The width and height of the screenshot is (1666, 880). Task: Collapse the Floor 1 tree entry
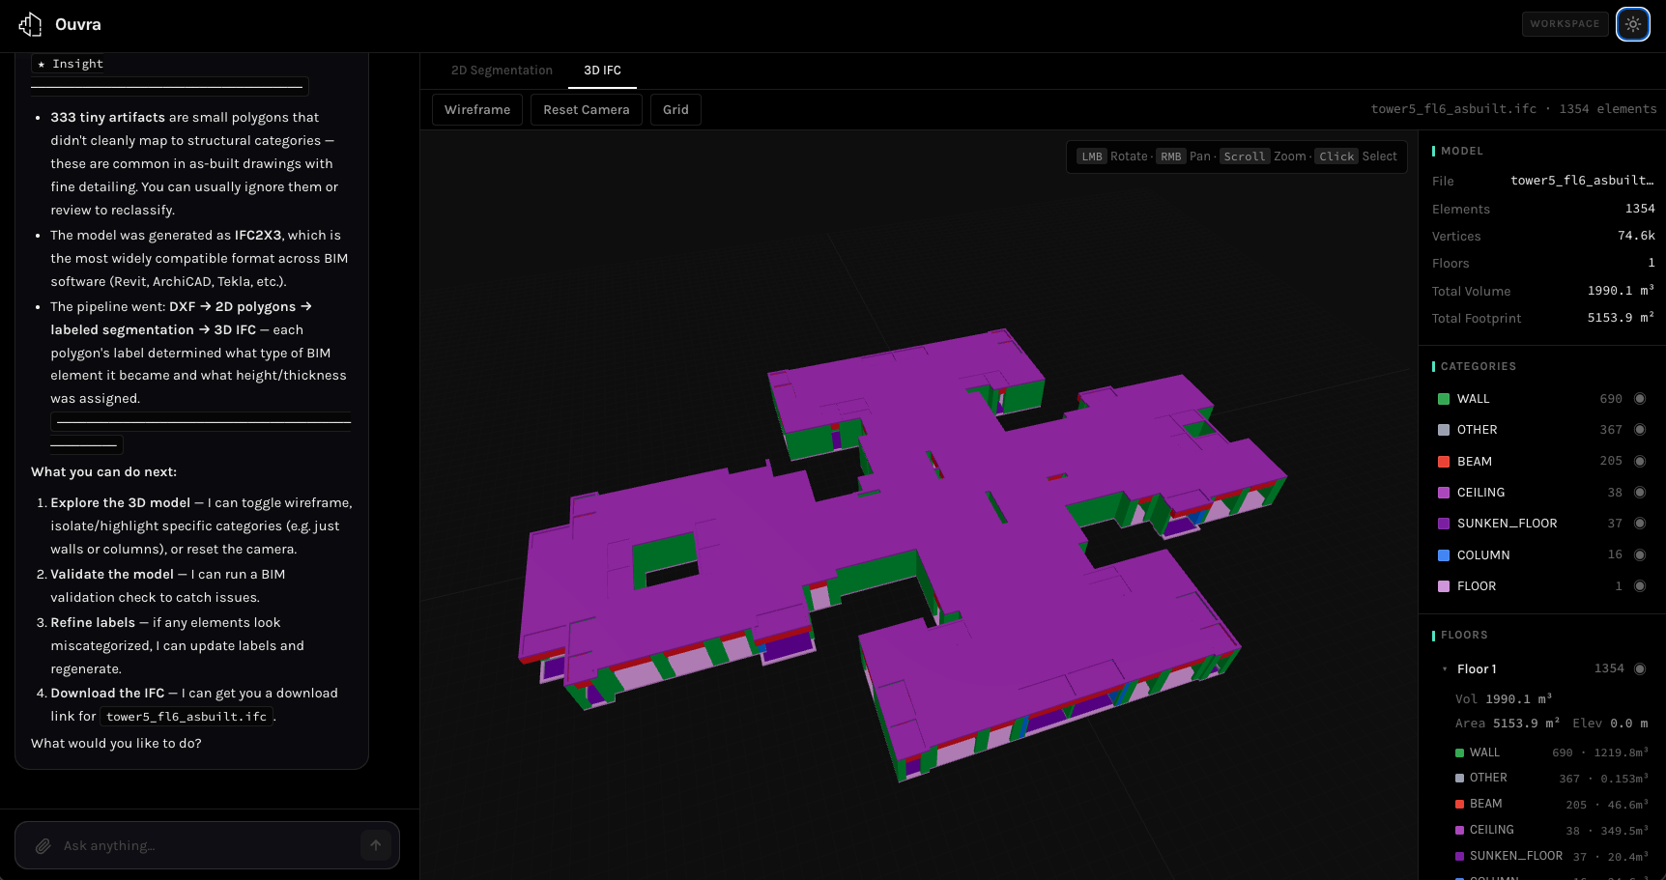tap(1443, 668)
